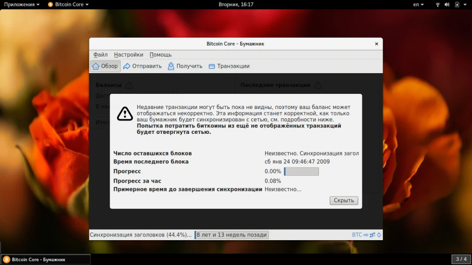Expand the system menu arrow at top right

pyautogui.click(x=465, y=5)
